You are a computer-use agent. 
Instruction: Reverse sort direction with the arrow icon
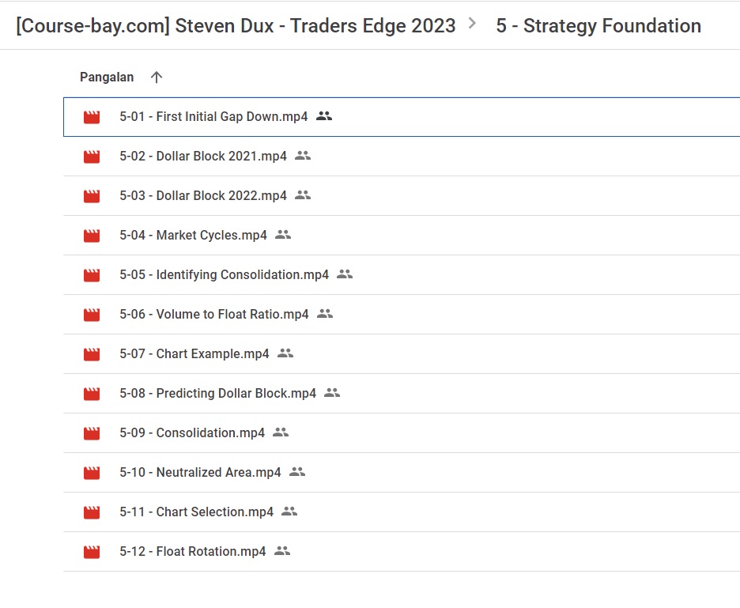[157, 77]
